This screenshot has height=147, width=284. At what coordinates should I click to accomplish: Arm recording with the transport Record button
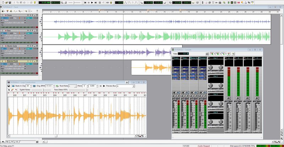(x=100, y=2)
